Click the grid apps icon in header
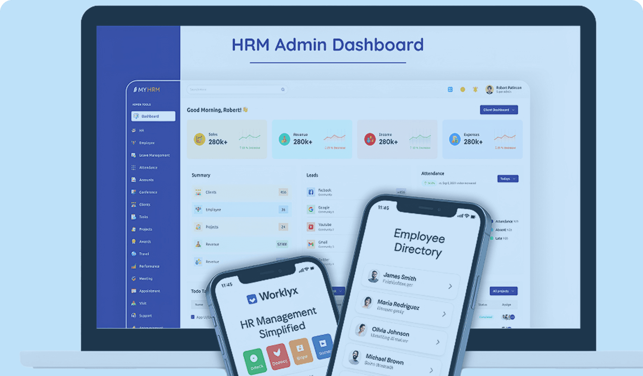 click(450, 89)
